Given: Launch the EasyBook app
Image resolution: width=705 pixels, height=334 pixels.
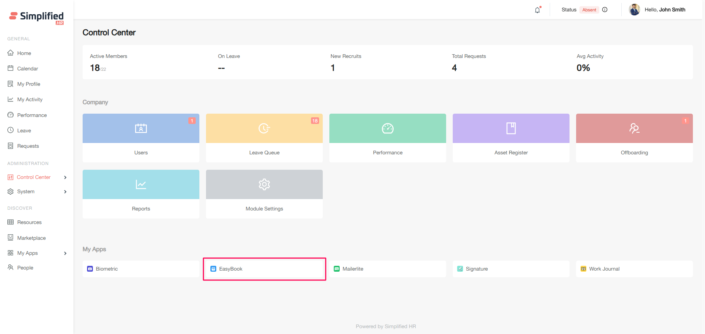Looking at the screenshot, I should pos(231,269).
